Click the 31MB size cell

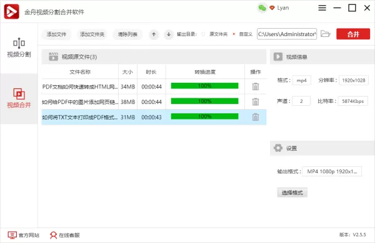click(127, 117)
